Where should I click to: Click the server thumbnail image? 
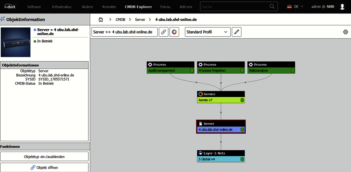[x=16, y=42]
